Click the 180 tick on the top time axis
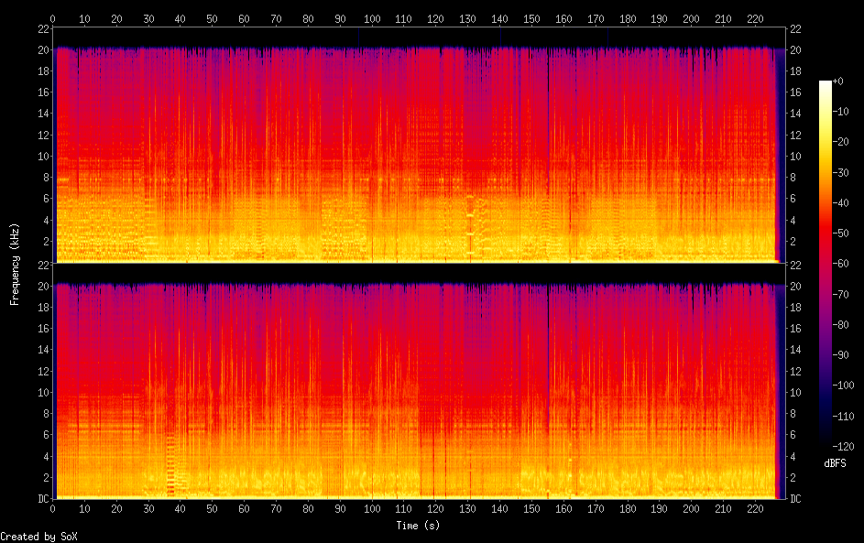864x543 pixels. pos(628,18)
